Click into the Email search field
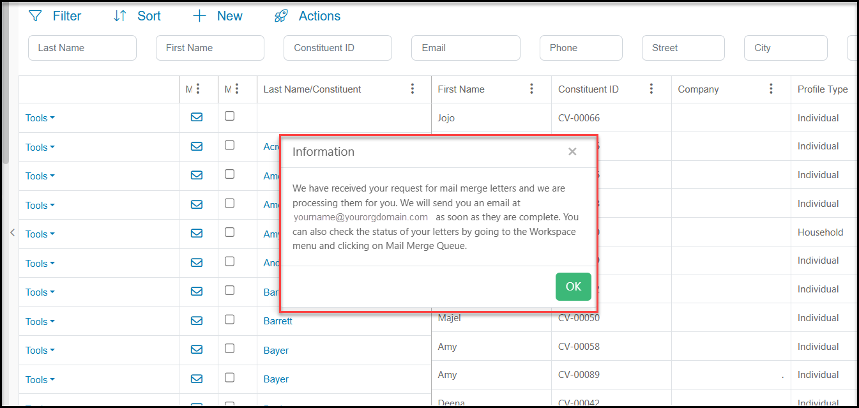The width and height of the screenshot is (859, 408). tap(466, 48)
